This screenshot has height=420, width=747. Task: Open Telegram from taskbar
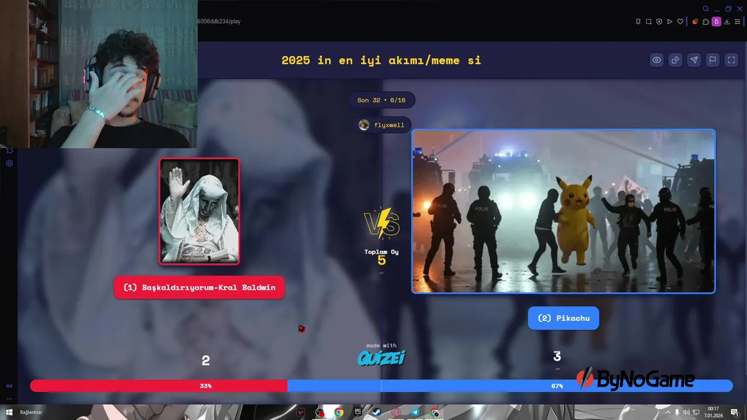[x=415, y=412]
